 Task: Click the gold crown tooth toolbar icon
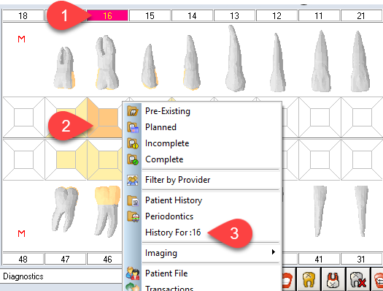(309, 279)
